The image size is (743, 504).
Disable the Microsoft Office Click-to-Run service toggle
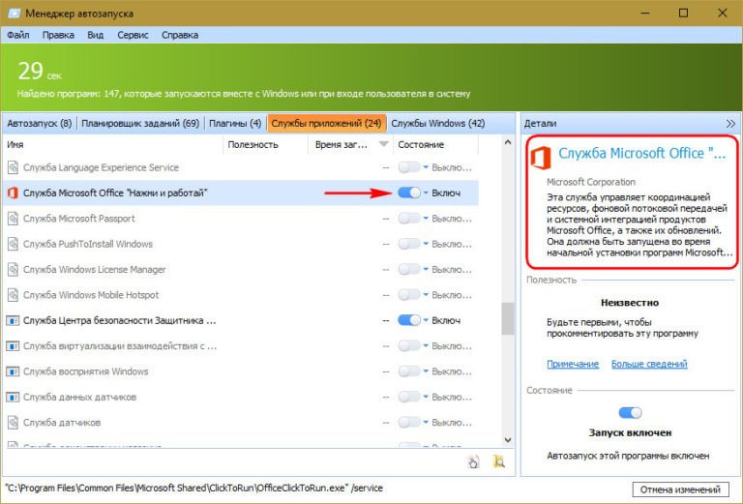(408, 193)
